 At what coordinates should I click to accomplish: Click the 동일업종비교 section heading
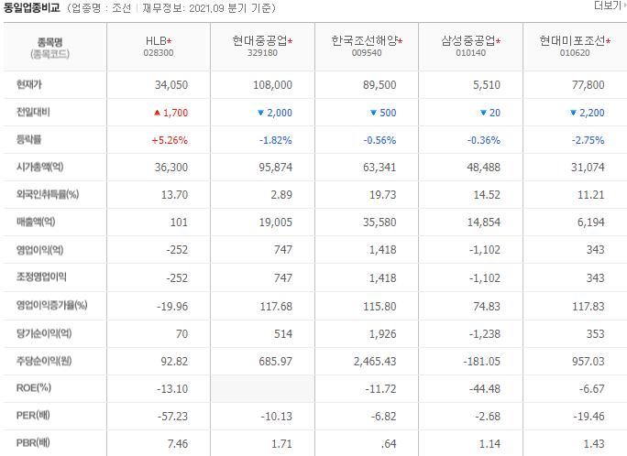[x=31, y=7]
